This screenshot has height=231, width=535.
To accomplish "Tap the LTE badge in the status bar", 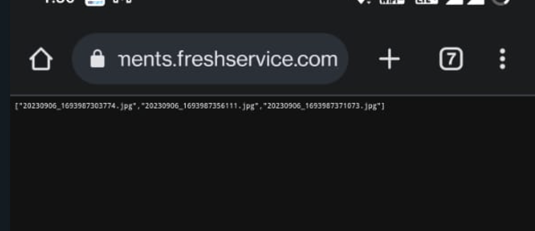I will [x=426, y=2].
